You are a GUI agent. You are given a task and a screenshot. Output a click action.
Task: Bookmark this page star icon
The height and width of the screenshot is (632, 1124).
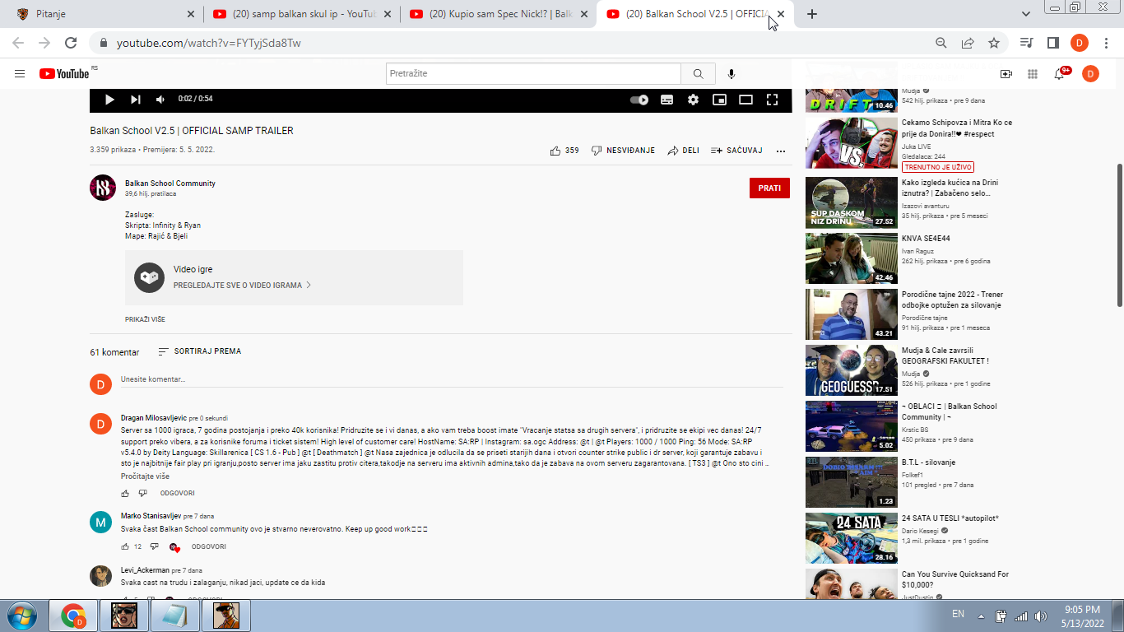[994, 43]
